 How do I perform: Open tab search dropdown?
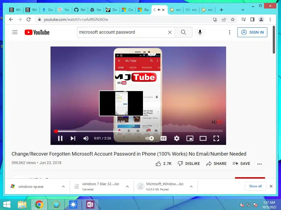pos(243,10)
